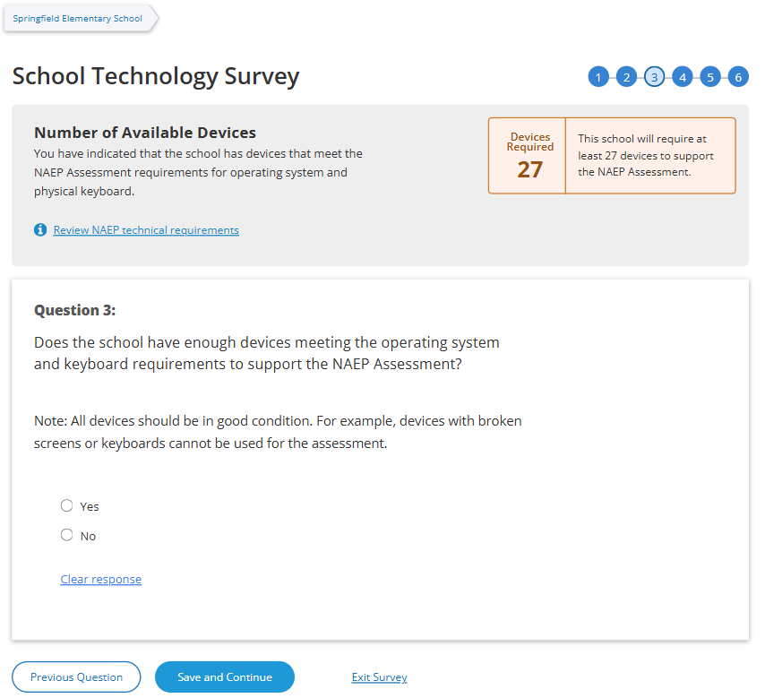
Task: Select the current step 3 circle
Action: (655, 77)
